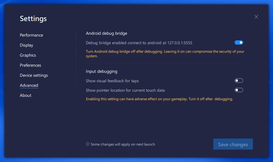Switch to the Display settings section

point(27,45)
